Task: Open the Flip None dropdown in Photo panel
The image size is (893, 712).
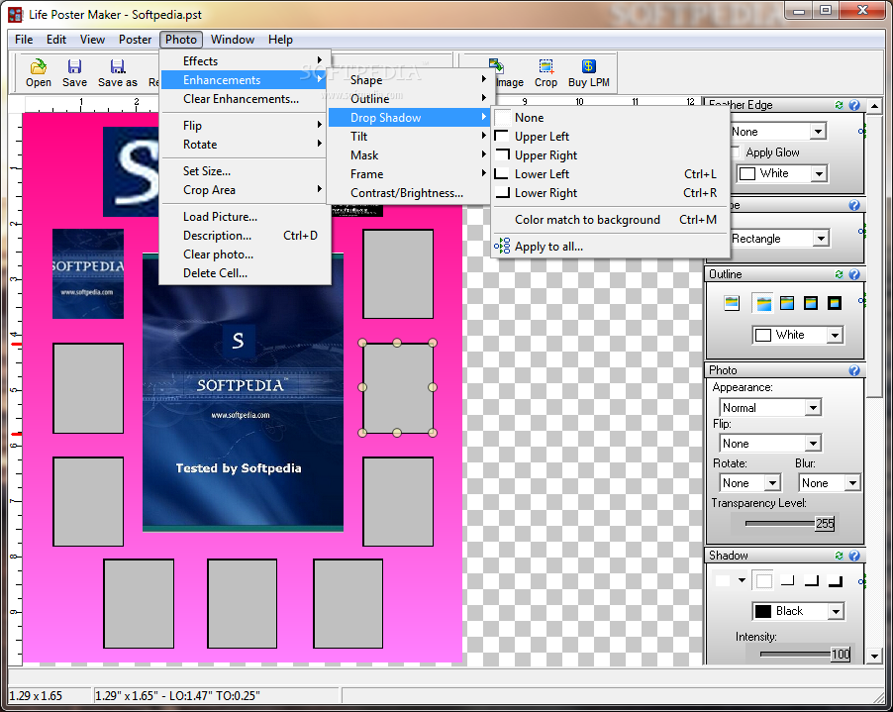Action: [x=813, y=444]
